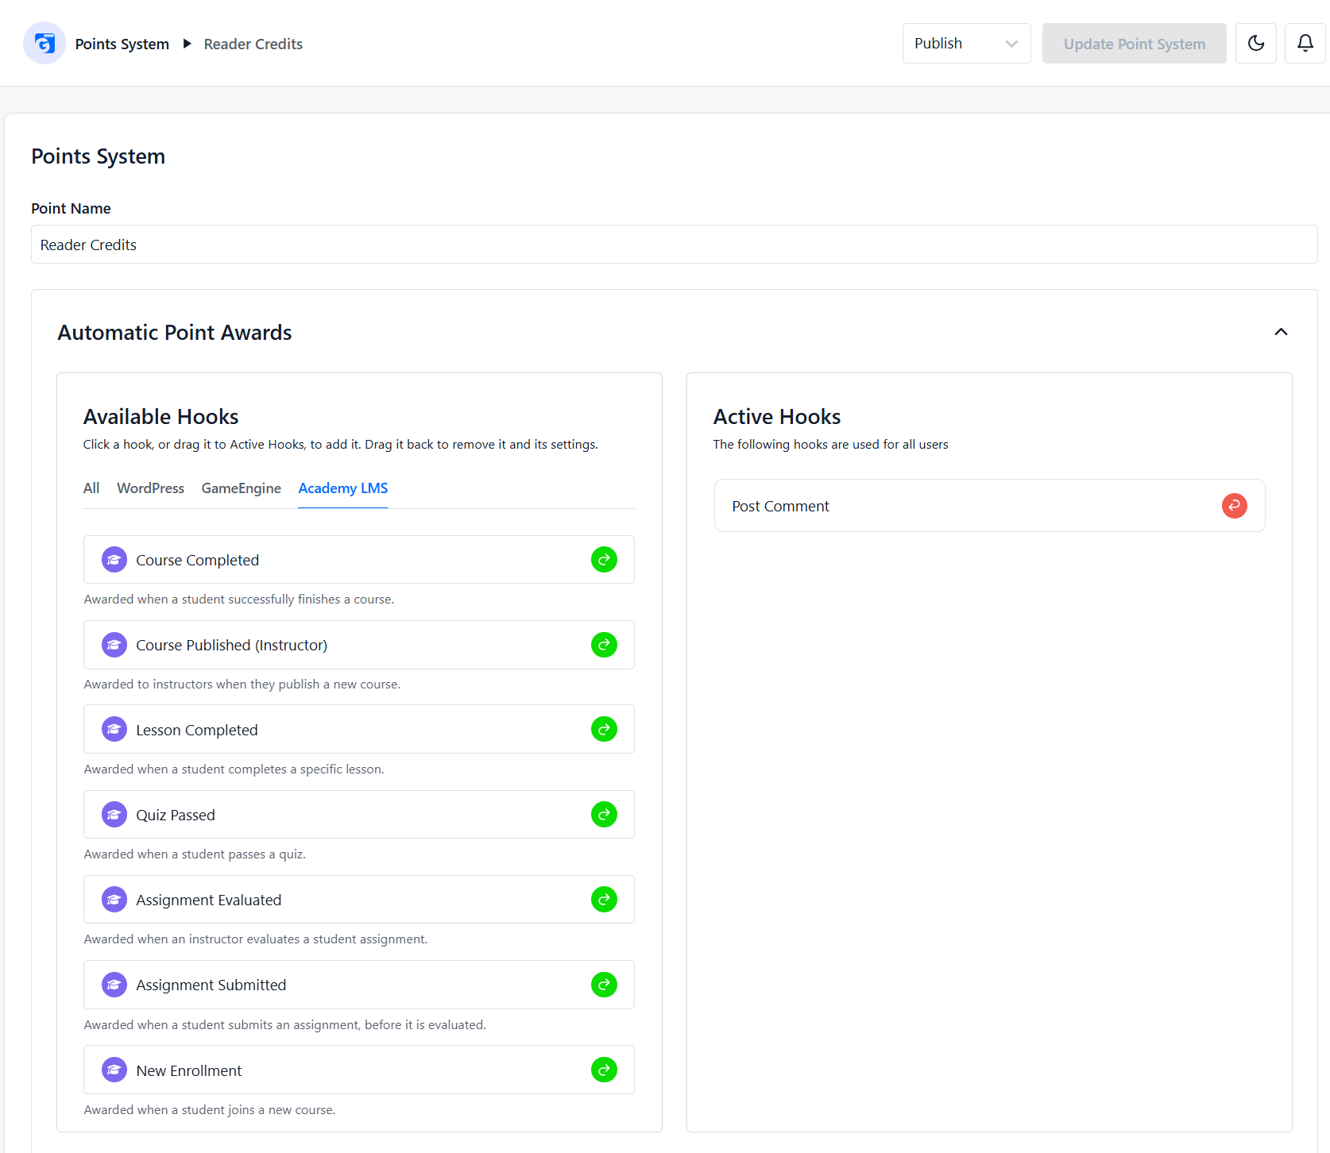1330x1153 pixels.
Task: Add Quiz Passed hook via green arrow
Action: point(604,814)
